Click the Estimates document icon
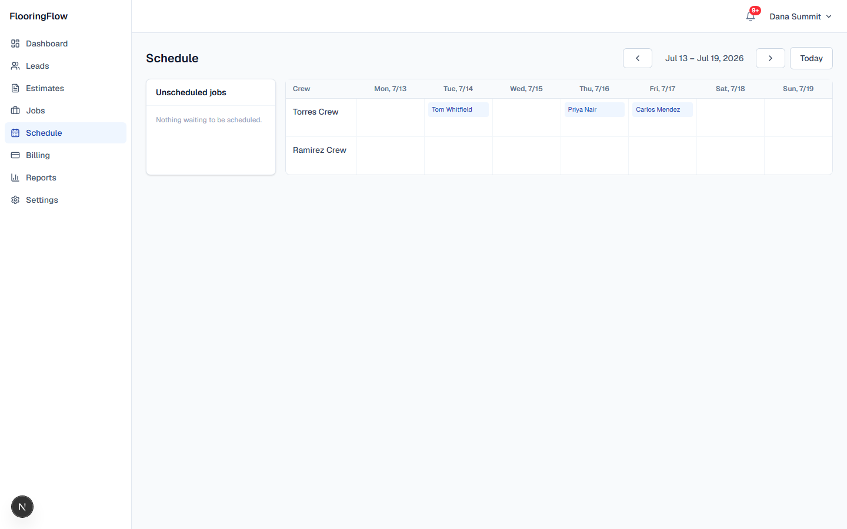Viewport: 847px width, 529px height. point(15,88)
